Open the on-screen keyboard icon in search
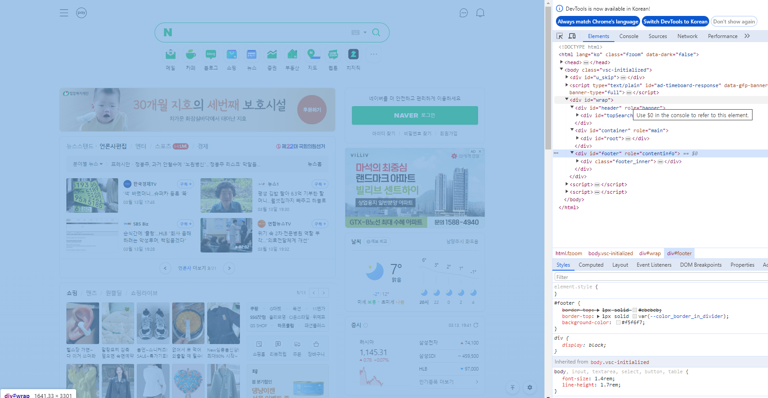This screenshot has width=768, height=398. 355,32
